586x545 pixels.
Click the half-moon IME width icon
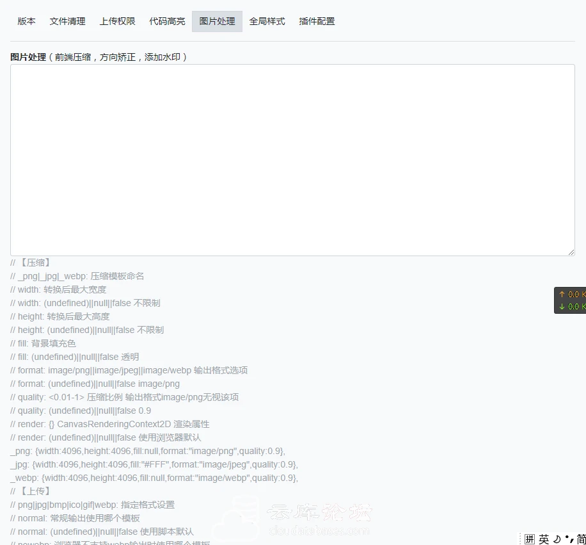click(557, 539)
